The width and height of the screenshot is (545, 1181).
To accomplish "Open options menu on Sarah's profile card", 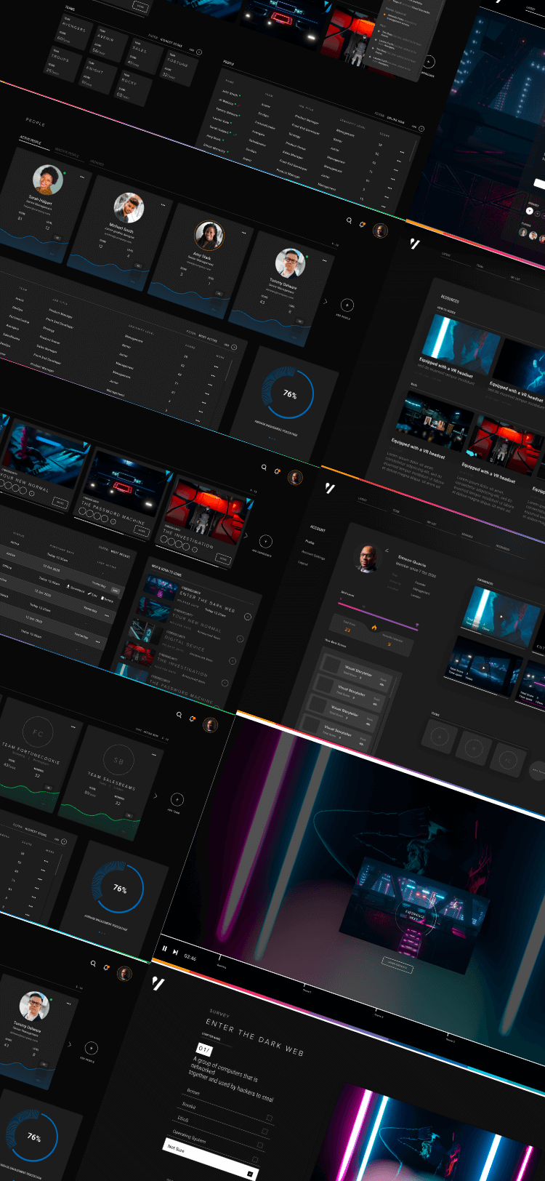I will 82,177.
